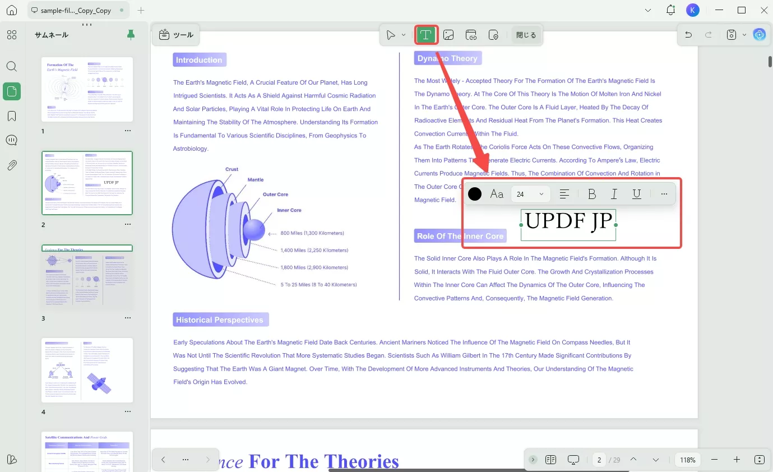This screenshot has height=472, width=773.
Task: Click the page number input field
Action: point(599,459)
